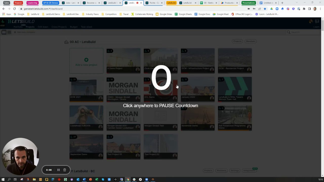Open the January 2022 project card
324x182 pixels.
(x=198, y=89)
